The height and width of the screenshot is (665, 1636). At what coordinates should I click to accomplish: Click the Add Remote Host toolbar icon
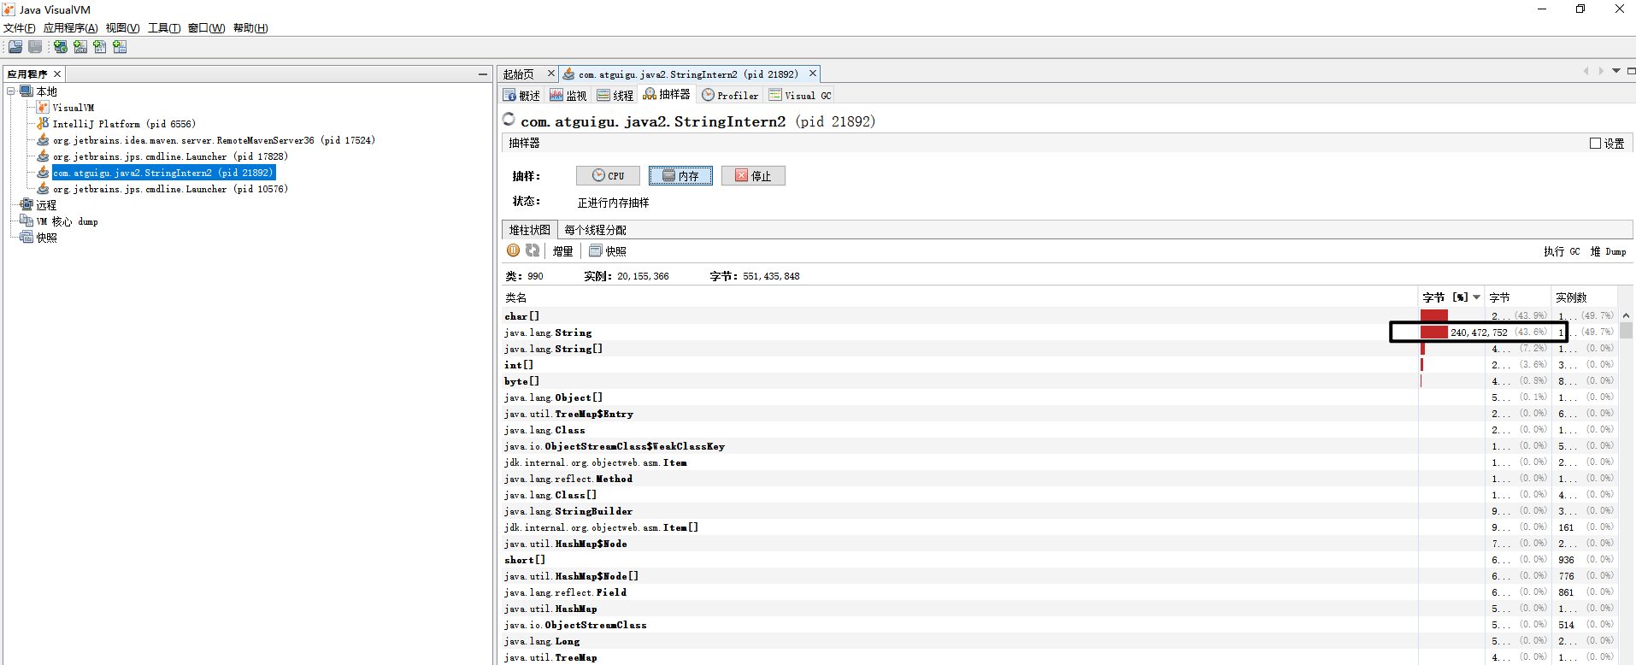pyautogui.click(x=61, y=47)
